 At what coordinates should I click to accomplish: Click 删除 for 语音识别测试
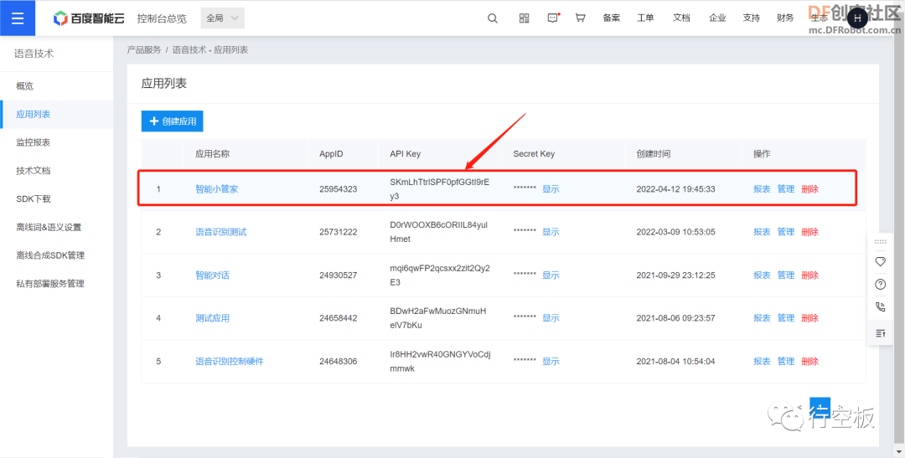coord(809,232)
